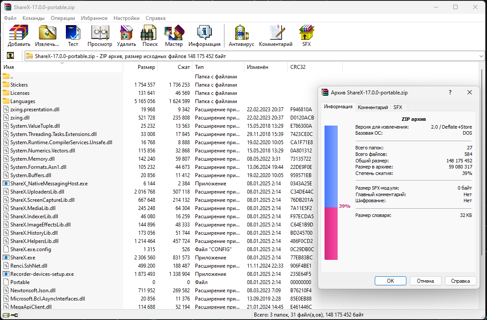This screenshot has height=320, width=487.
Task: Open the Поиск (Find) binoculars tool
Action: click(x=150, y=36)
